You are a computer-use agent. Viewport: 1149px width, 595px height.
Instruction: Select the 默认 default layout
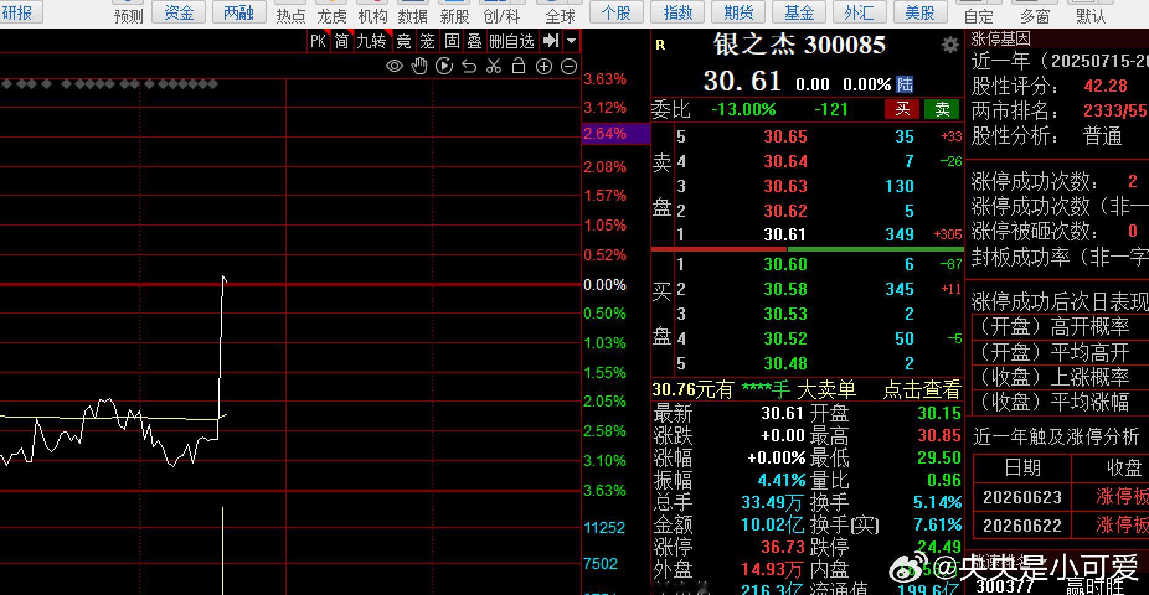pyautogui.click(x=1090, y=15)
